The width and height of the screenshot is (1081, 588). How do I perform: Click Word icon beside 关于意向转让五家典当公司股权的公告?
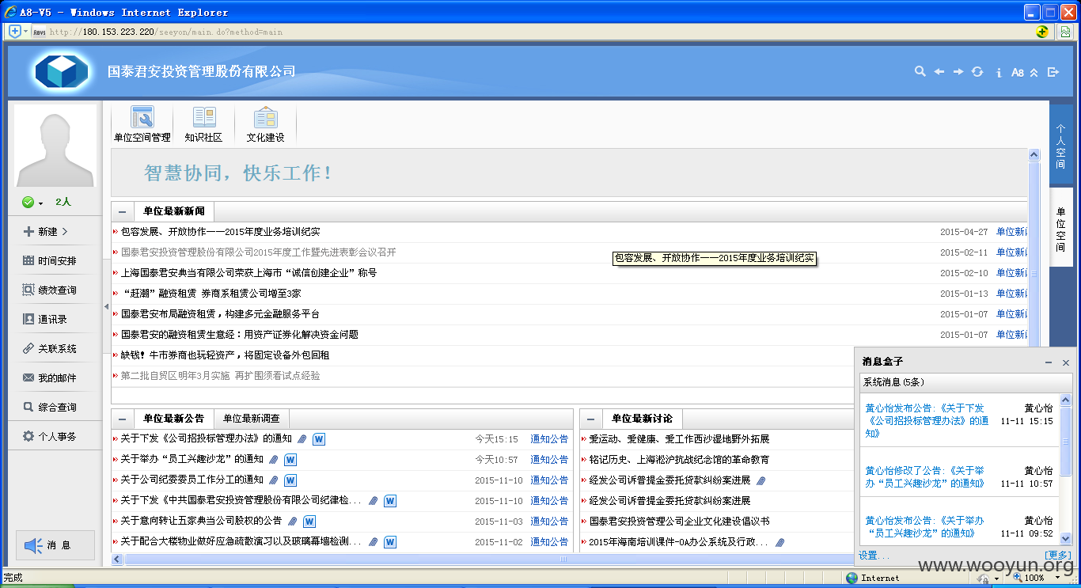(x=309, y=522)
